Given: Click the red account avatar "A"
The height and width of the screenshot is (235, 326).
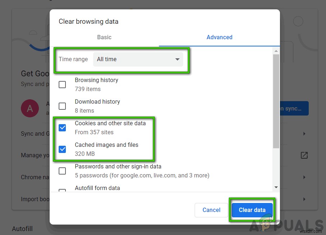Looking at the screenshot, I should [30, 108].
